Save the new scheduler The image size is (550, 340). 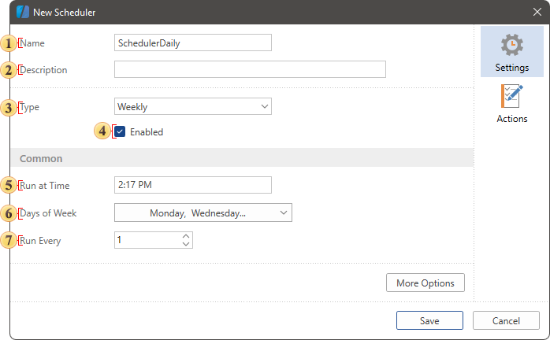pos(429,321)
